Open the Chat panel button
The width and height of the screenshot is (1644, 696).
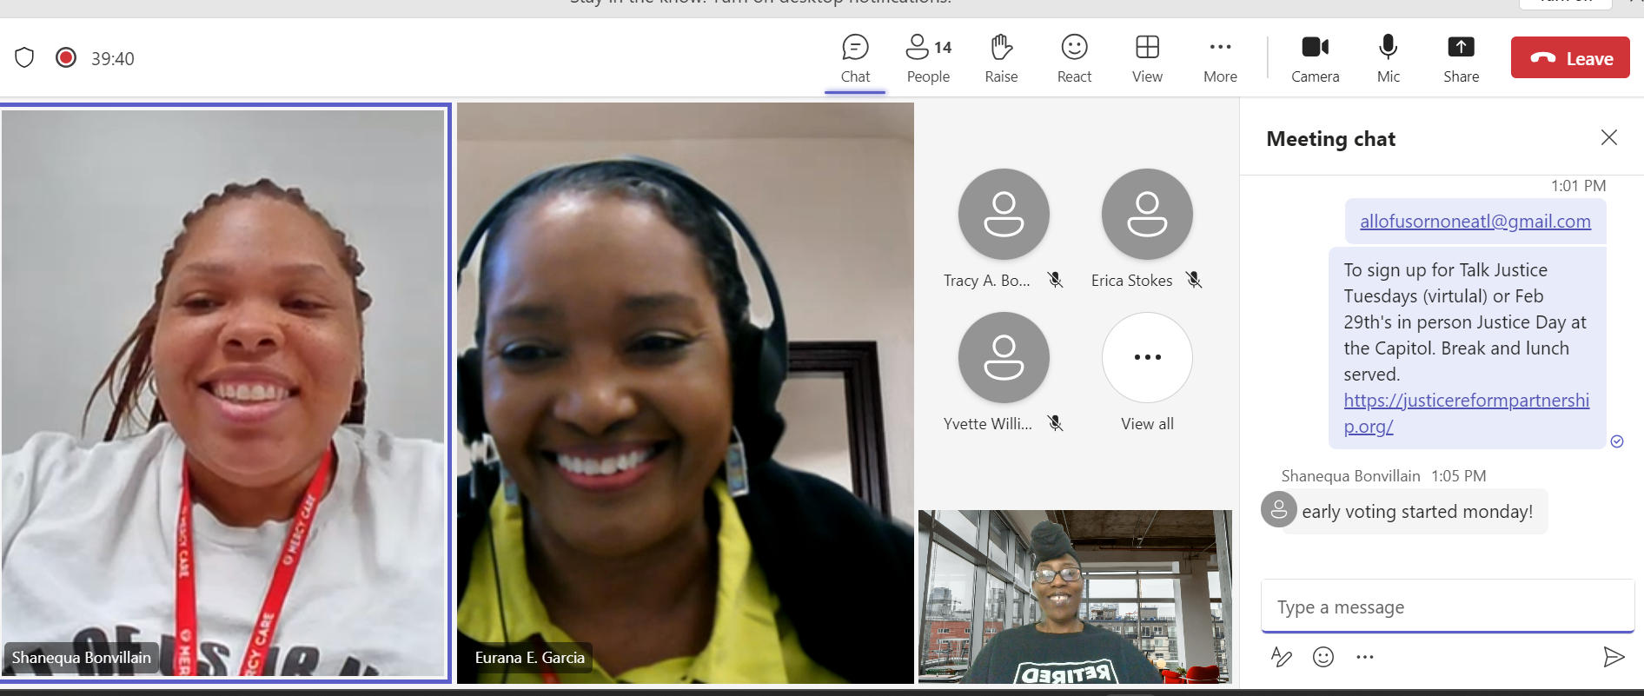coord(855,58)
